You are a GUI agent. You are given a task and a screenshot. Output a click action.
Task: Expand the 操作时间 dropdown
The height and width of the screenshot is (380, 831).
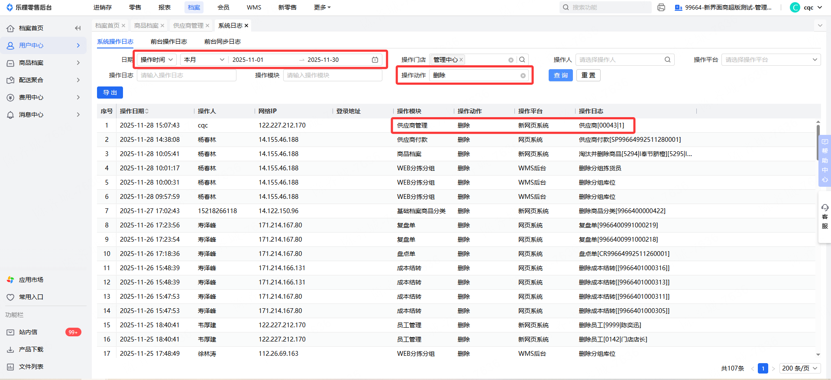click(x=156, y=60)
